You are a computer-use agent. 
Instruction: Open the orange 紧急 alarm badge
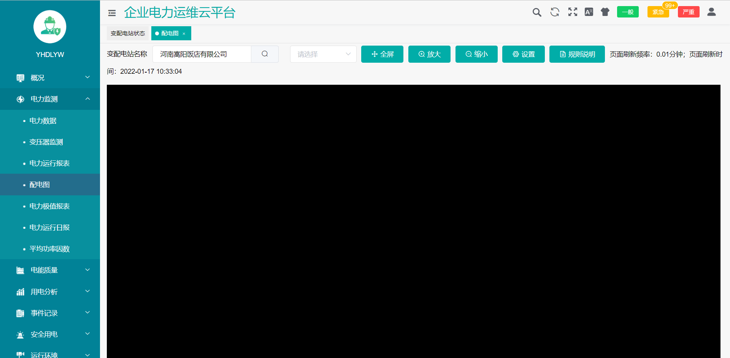click(x=658, y=12)
